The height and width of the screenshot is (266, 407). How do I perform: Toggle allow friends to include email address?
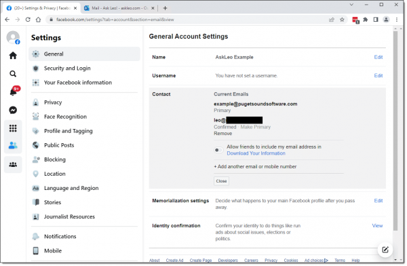218,150
